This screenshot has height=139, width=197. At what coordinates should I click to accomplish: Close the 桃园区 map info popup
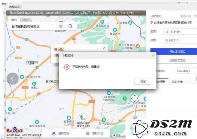104,48
